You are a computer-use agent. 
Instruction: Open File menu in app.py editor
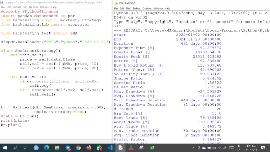pyautogui.click(x=3, y=7)
